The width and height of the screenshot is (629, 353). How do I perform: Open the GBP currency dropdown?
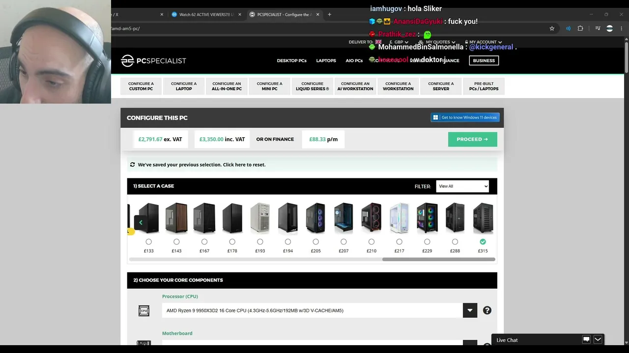point(399,42)
